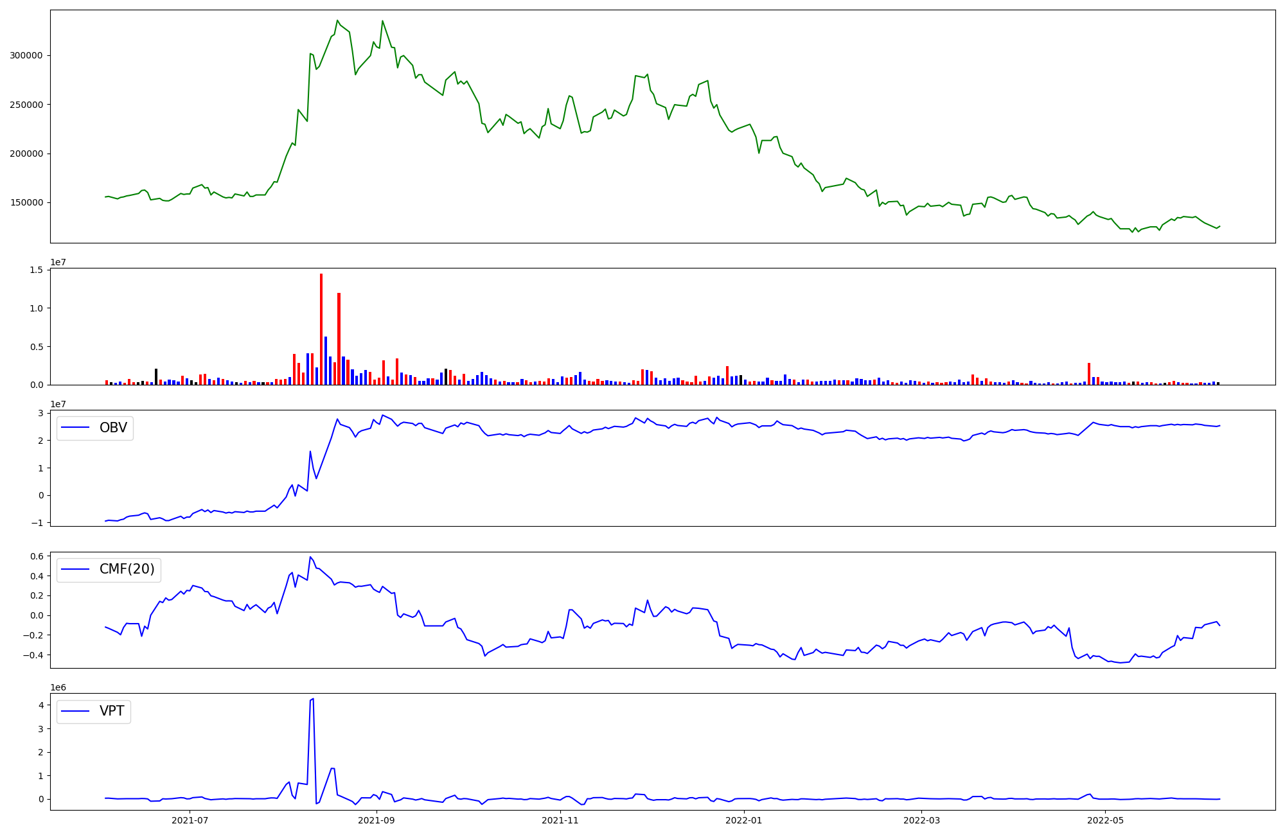Click the 2021-09 date tick label

coord(376,820)
